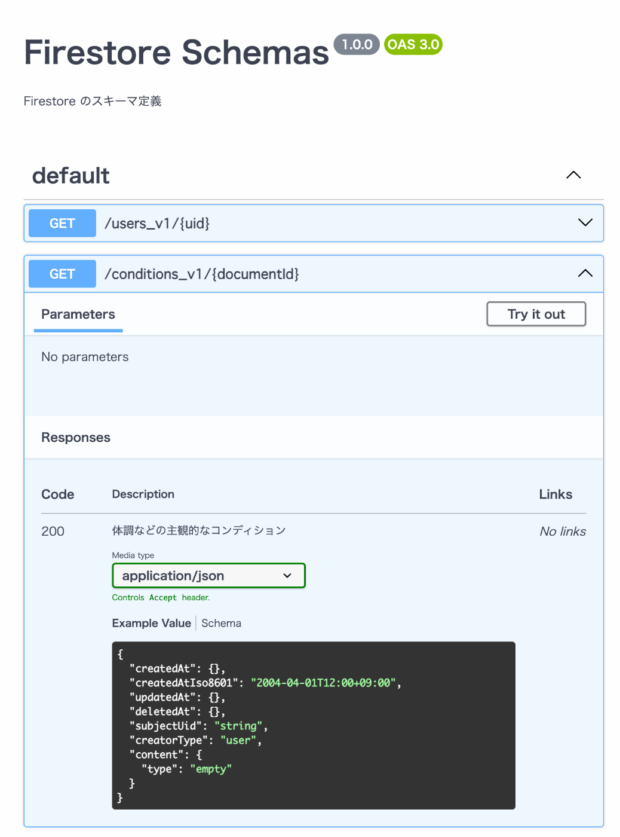This screenshot has height=837, width=620.
Task: Collapse the /conditions_v1/{documentId} endpoint chevron
Action: click(x=585, y=273)
